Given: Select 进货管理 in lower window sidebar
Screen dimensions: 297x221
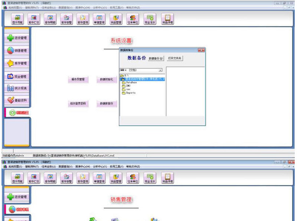Looking at the screenshot, I should [17, 197].
